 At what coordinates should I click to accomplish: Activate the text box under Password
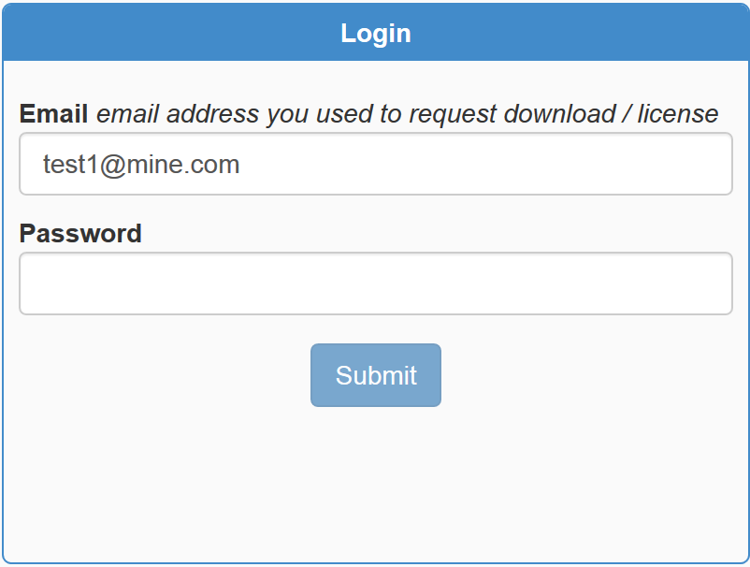coord(375,283)
